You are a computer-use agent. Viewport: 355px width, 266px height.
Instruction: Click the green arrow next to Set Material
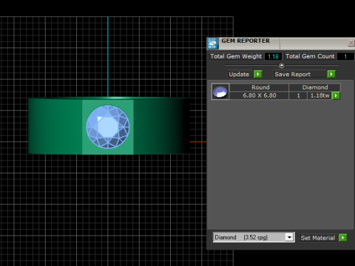click(x=342, y=238)
